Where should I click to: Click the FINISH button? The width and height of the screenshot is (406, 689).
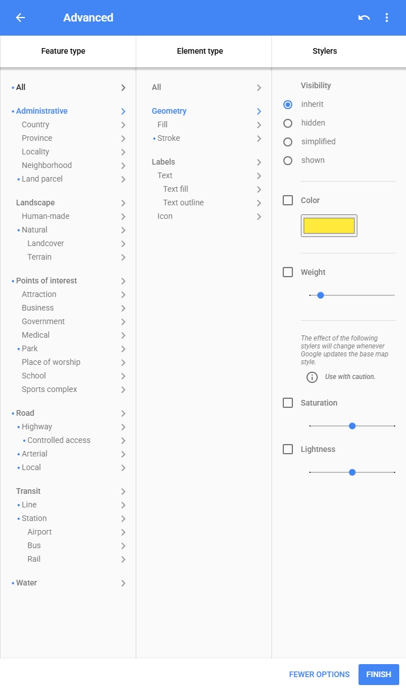coord(378,674)
